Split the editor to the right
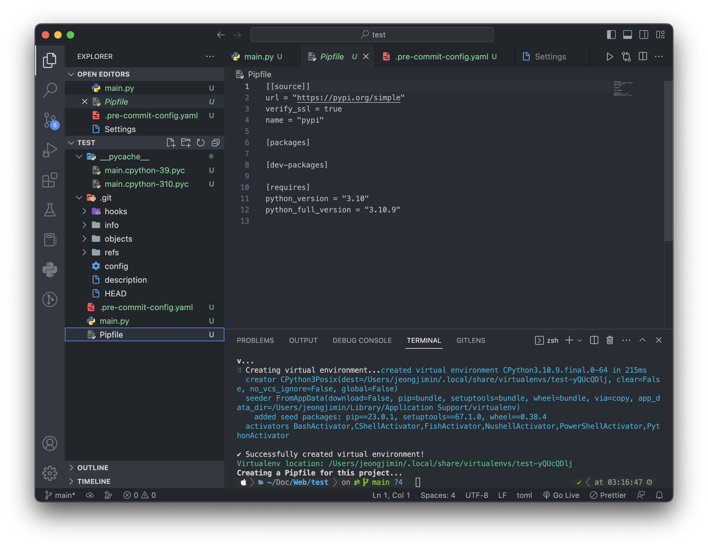 point(643,56)
